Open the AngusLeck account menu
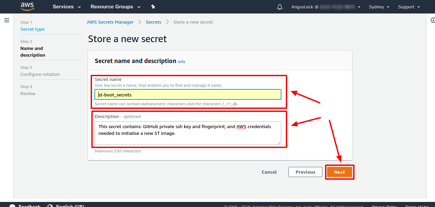The height and width of the screenshot is (207, 435). (325, 7)
